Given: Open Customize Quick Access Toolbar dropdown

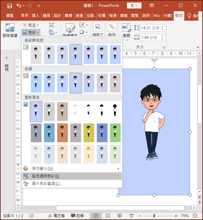Looking at the screenshot, I should click(x=39, y=6).
